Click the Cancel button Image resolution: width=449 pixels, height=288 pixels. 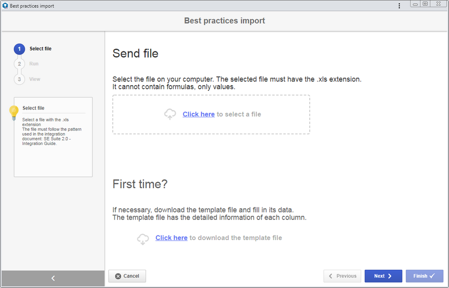coord(127,276)
